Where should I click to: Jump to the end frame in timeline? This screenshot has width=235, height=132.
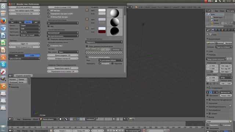click(123, 131)
